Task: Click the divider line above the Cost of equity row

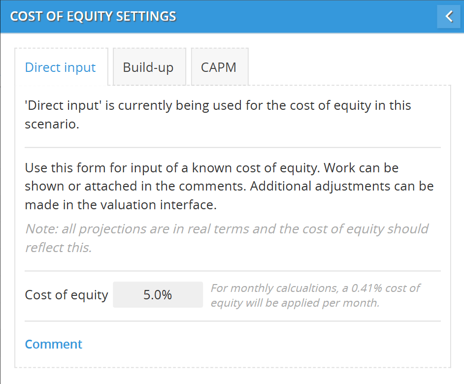Action: pyautogui.click(x=232, y=271)
